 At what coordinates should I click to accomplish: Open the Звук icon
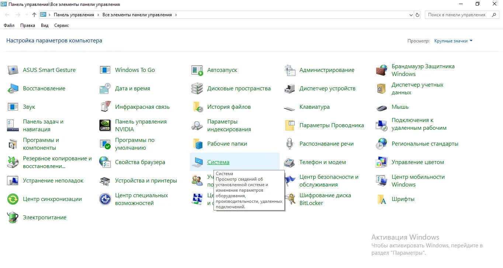click(x=13, y=107)
